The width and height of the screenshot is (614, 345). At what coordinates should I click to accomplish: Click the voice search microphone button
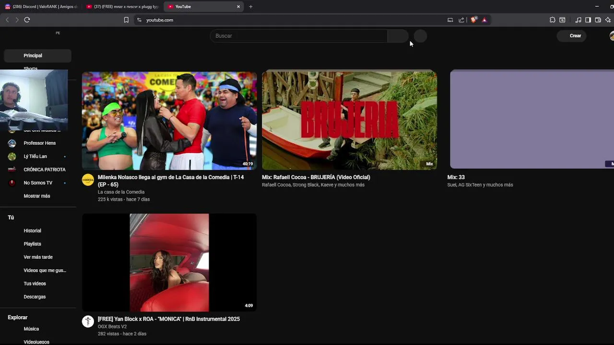(420, 36)
